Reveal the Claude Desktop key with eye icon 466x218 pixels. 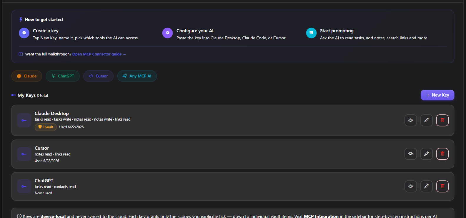click(410, 120)
